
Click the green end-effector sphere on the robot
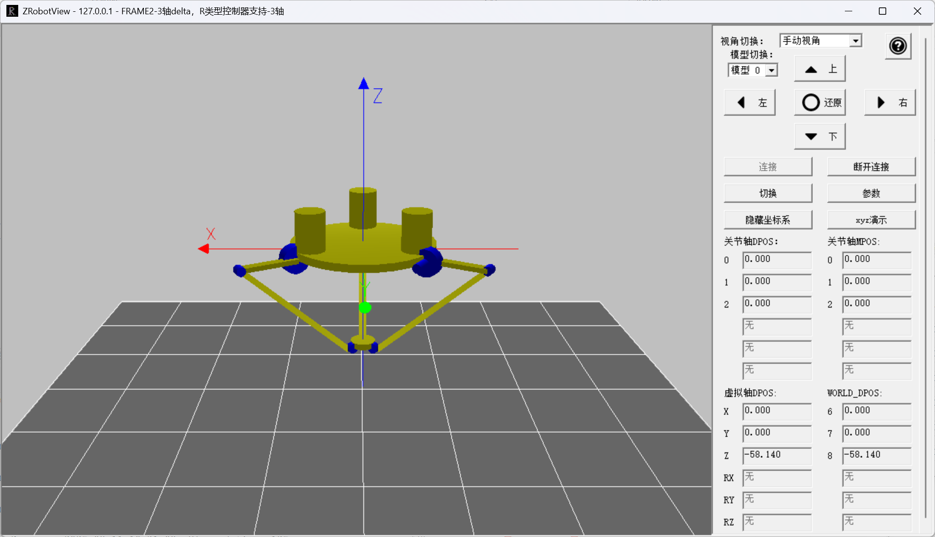tap(365, 308)
